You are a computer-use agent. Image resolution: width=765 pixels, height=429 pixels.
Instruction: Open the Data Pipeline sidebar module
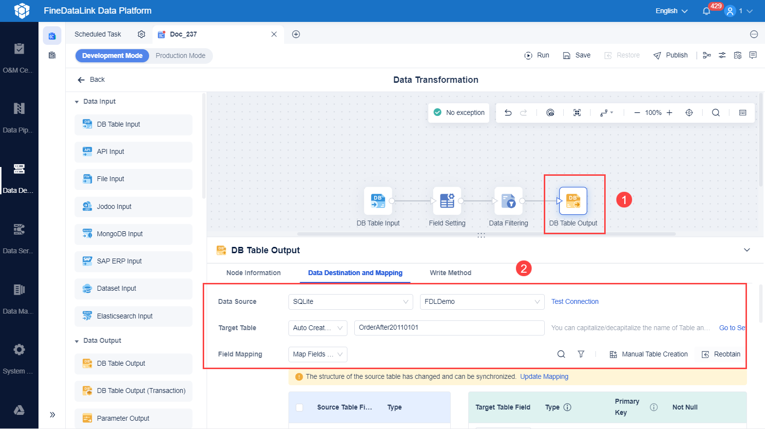(19, 117)
